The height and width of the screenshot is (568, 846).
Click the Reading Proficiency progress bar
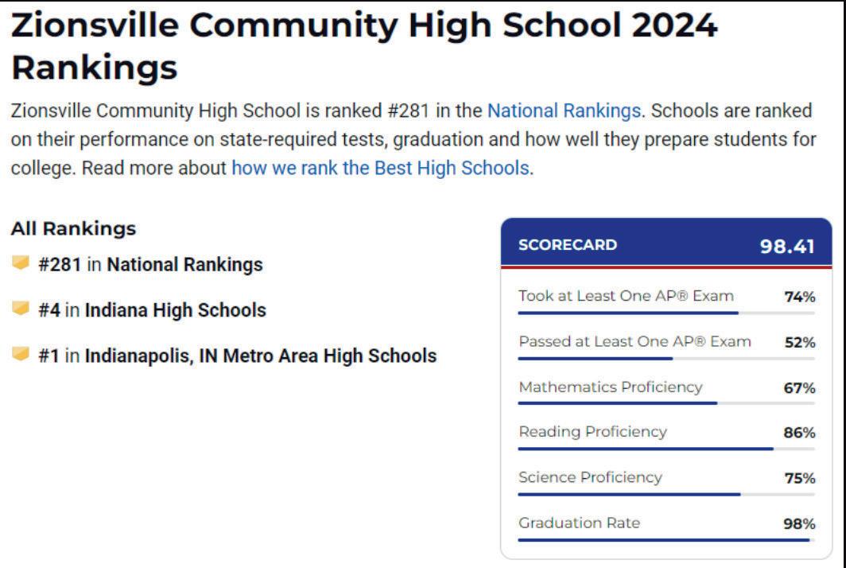(x=666, y=449)
